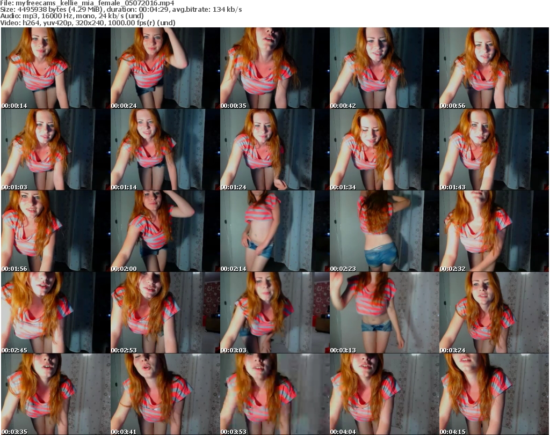Choose the frame labeled 00:04:04

click(384, 394)
